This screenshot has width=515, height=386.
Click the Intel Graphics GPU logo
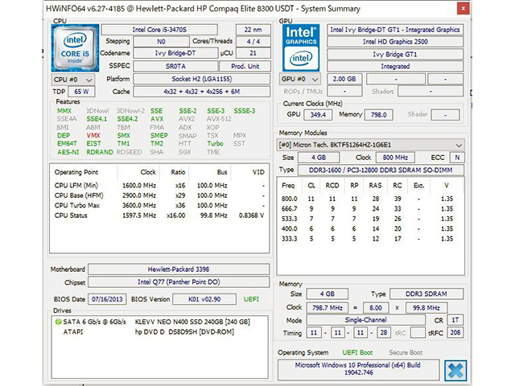tap(301, 48)
